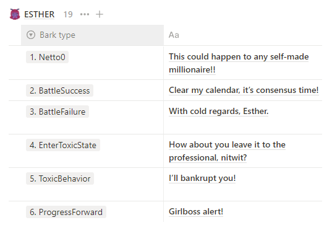Select the 3. BattleFailure tag
Screen dimensions: 332x233
pos(57,112)
